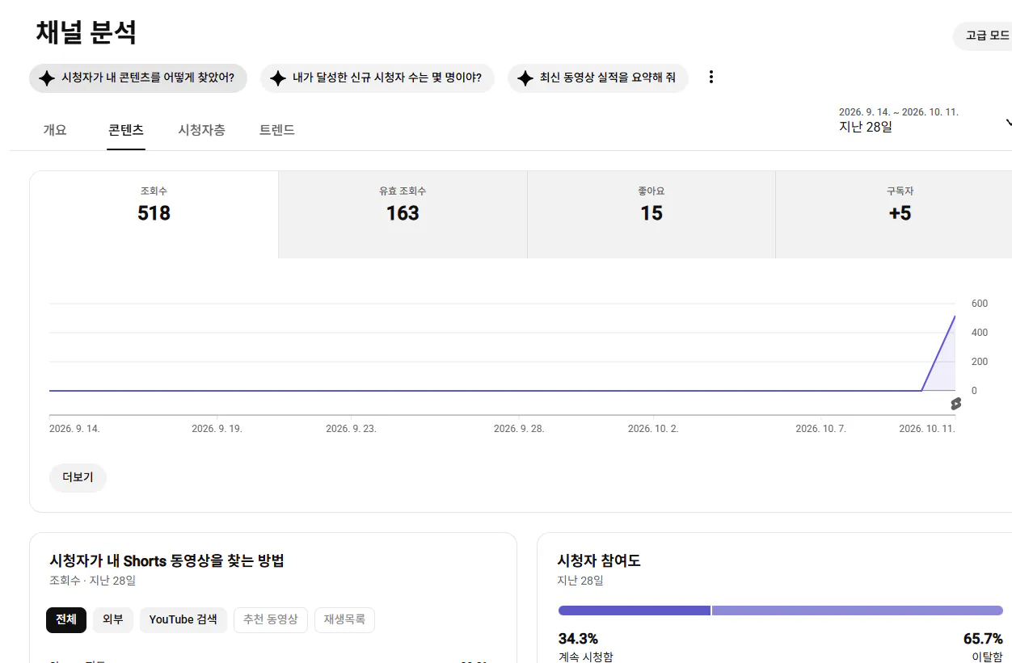
Task: Click the chart line peak at 2026. 10. 11.
Action: pos(955,317)
